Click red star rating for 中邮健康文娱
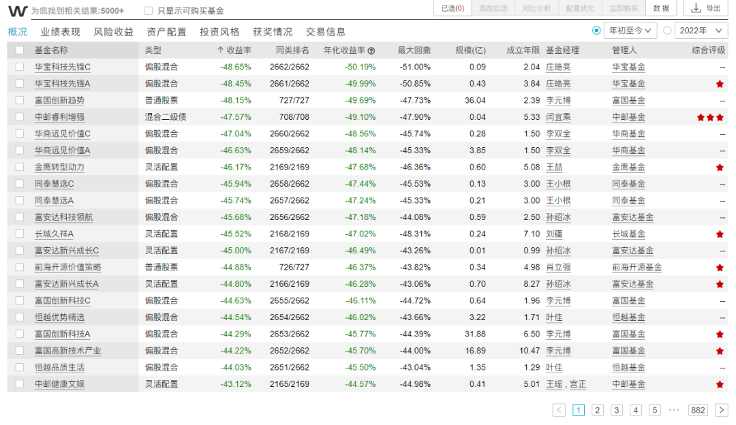The height and width of the screenshot is (425, 736). tap(720, 384)
